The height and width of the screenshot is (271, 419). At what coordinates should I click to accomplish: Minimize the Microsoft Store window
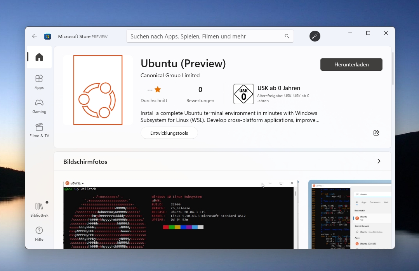(350, 33)
